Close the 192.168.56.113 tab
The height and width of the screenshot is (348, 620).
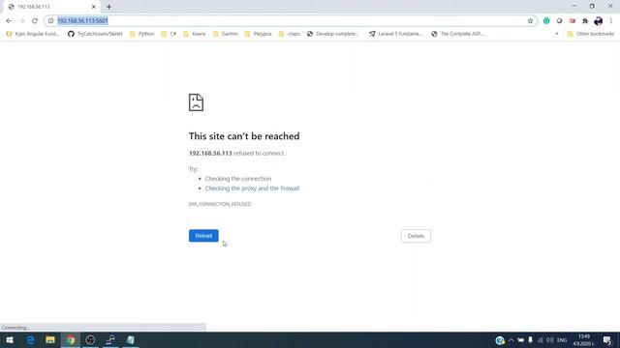pyautogui.click(x=94, y=7)
